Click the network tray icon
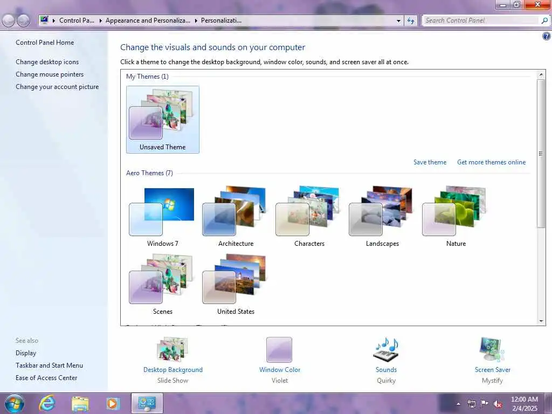Screen dimensions: 552x414 pyautogui.click(x=471, y=404)
